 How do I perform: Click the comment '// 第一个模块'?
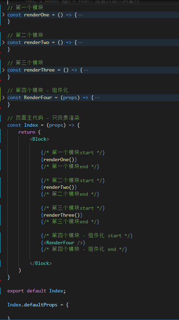click(x=25, y=8)
